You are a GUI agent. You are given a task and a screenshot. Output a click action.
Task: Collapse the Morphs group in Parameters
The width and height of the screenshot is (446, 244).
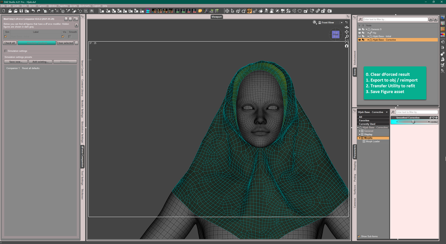[x=360, y=138]
